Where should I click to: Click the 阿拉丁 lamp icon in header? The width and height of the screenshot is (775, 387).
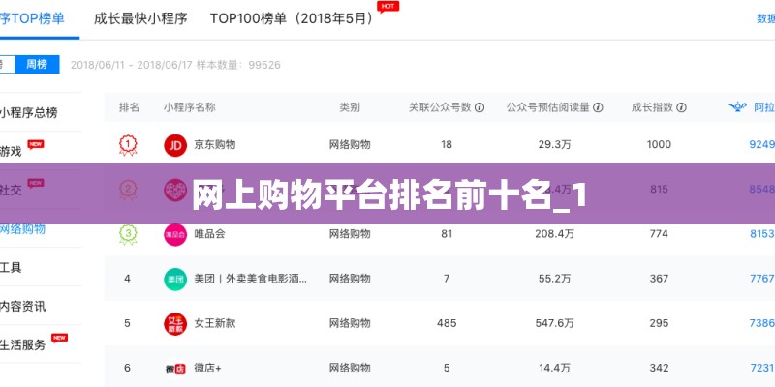coord(737,107)
